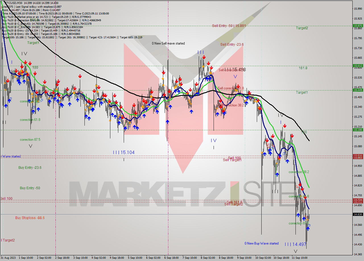
Task: Click the 'Buy Entry -23.6' label
Action: pyautogui.click(x=30, y=168)
